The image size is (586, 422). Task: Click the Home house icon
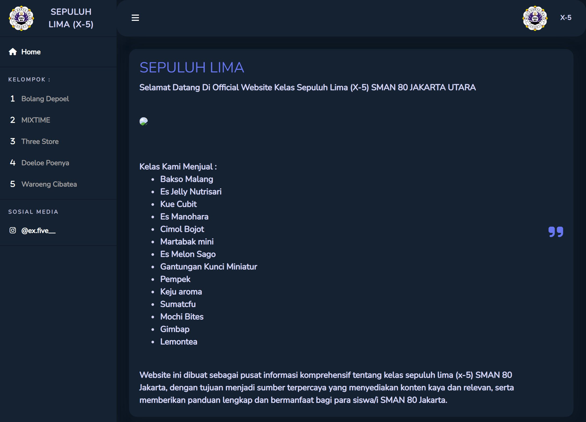[13, 52]
